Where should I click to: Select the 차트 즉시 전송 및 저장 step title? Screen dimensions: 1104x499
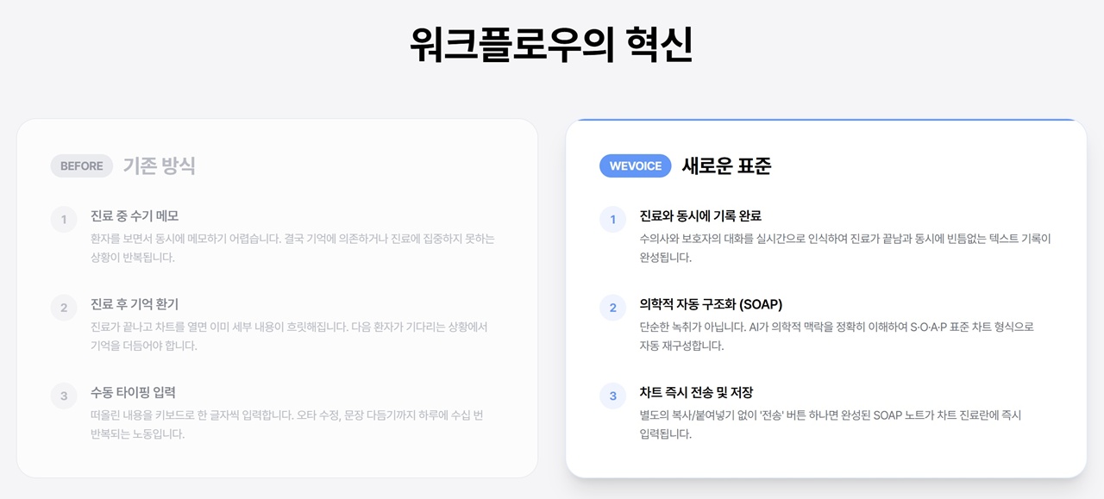[696, 392]
